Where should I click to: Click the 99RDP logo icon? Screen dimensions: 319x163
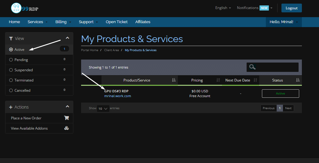17,8
